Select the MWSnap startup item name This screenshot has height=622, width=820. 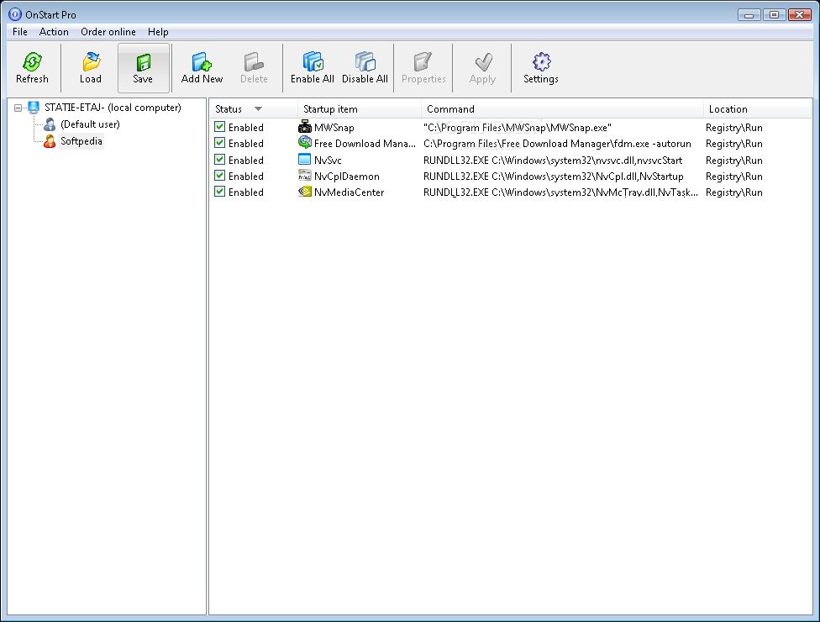coord(334,128)
